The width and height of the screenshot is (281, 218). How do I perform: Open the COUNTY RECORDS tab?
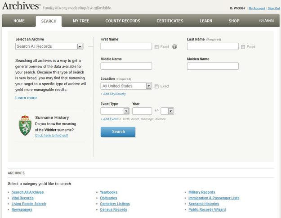123,21
